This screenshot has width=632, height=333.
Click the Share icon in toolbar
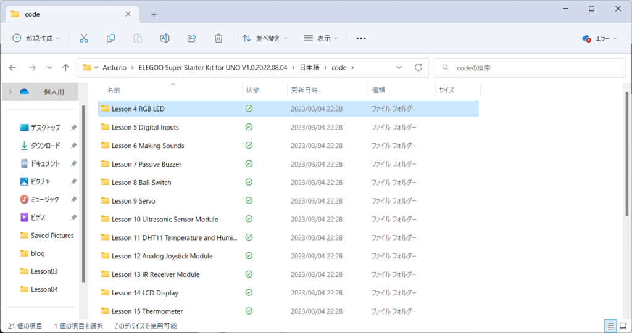click(x=191, y=38)
